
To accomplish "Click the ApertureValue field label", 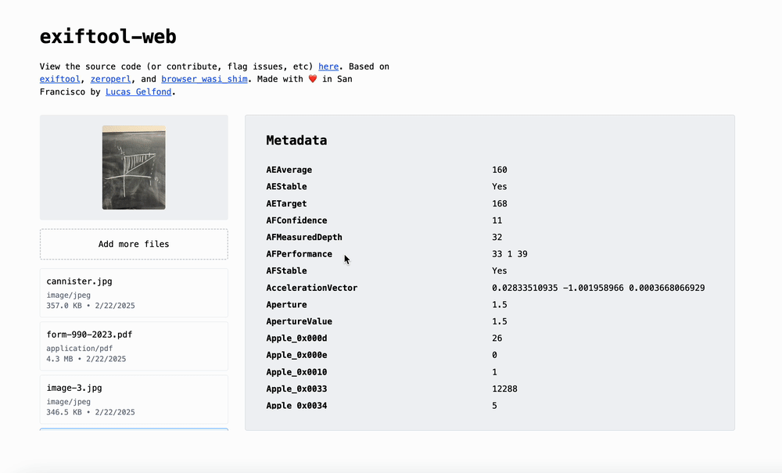I will (x=299, y=321).
